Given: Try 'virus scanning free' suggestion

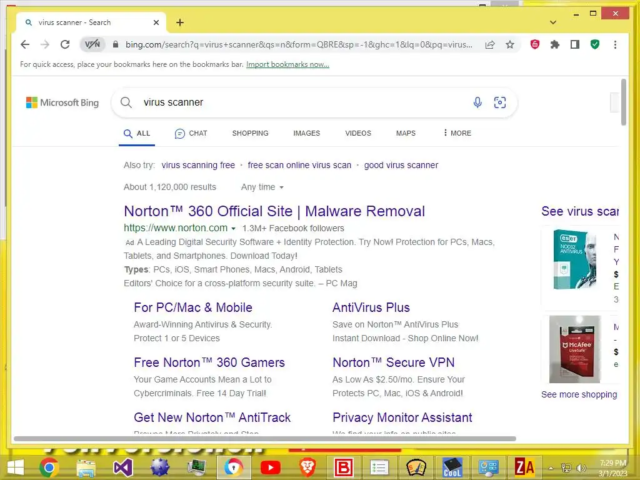Looking at the screenshot, I should (198, 165).
